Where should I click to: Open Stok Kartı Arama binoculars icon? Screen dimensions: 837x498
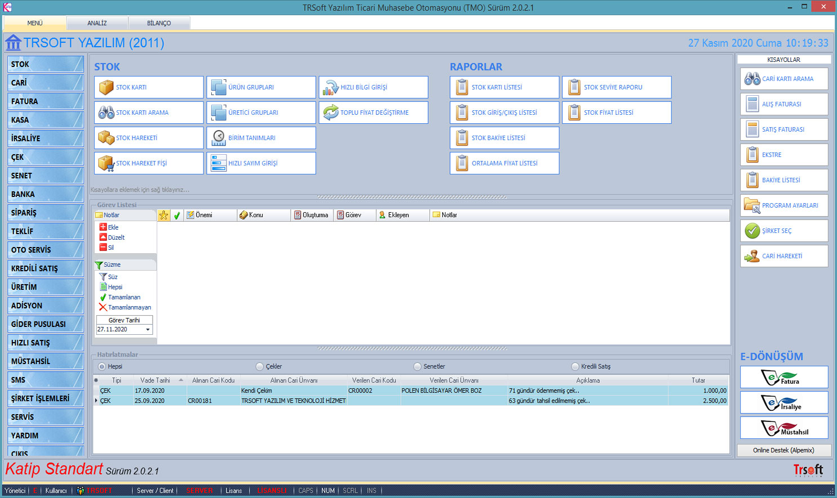[106, 113]
